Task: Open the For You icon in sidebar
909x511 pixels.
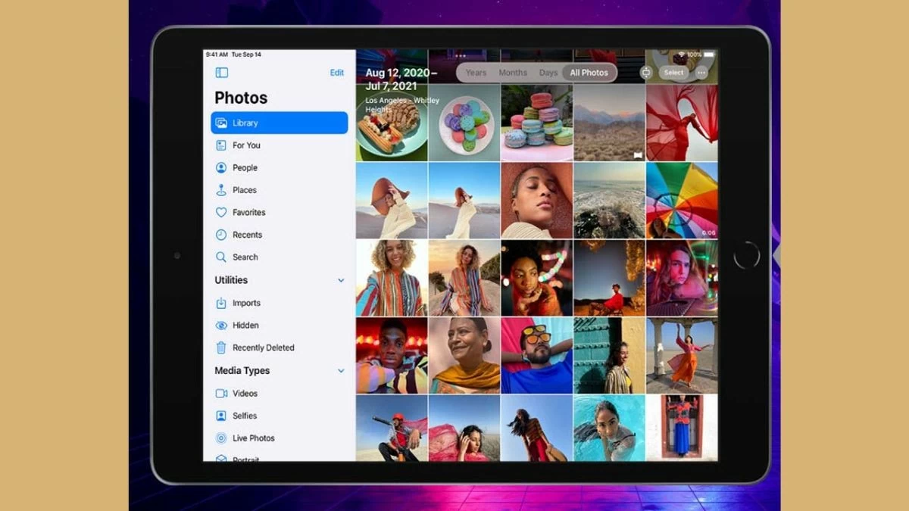Action: click(221, 145)
